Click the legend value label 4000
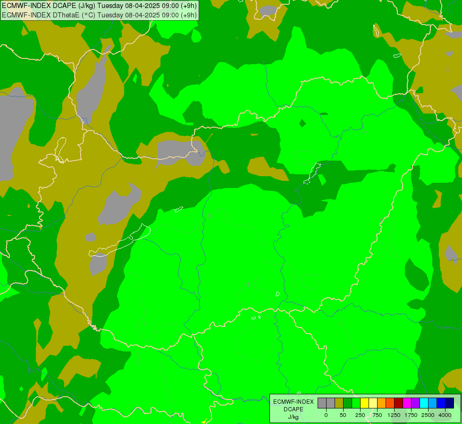Viewport: 462px width, 424px height. point(445,415)
